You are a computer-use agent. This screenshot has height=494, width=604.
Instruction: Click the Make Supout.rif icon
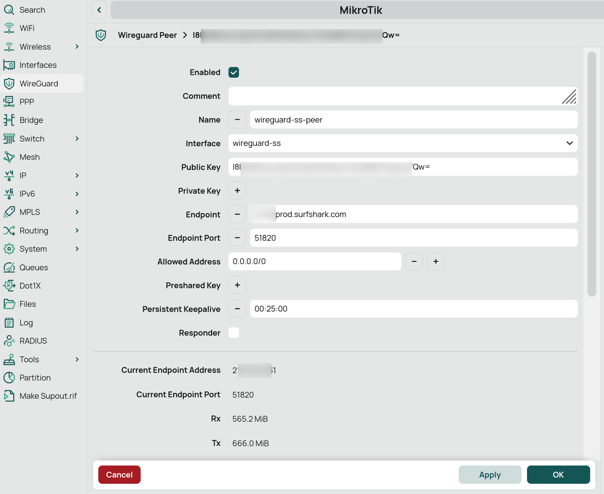point(9,396)
